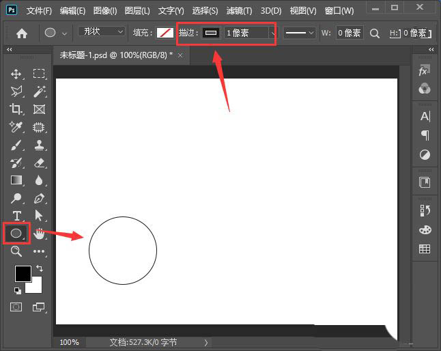Select the Eyedropper tool
The image size is (441, 351).
tap(16, 127)
